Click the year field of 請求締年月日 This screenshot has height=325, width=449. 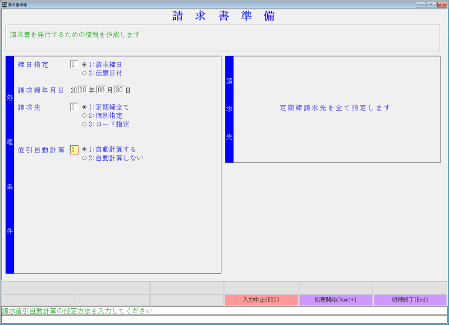coord(82,90)
